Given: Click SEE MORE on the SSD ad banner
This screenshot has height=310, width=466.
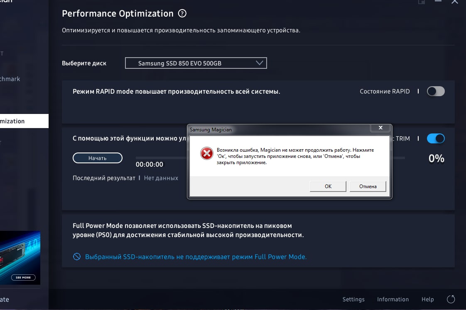Looking at the screenshot, I should (x=23, y=277).
